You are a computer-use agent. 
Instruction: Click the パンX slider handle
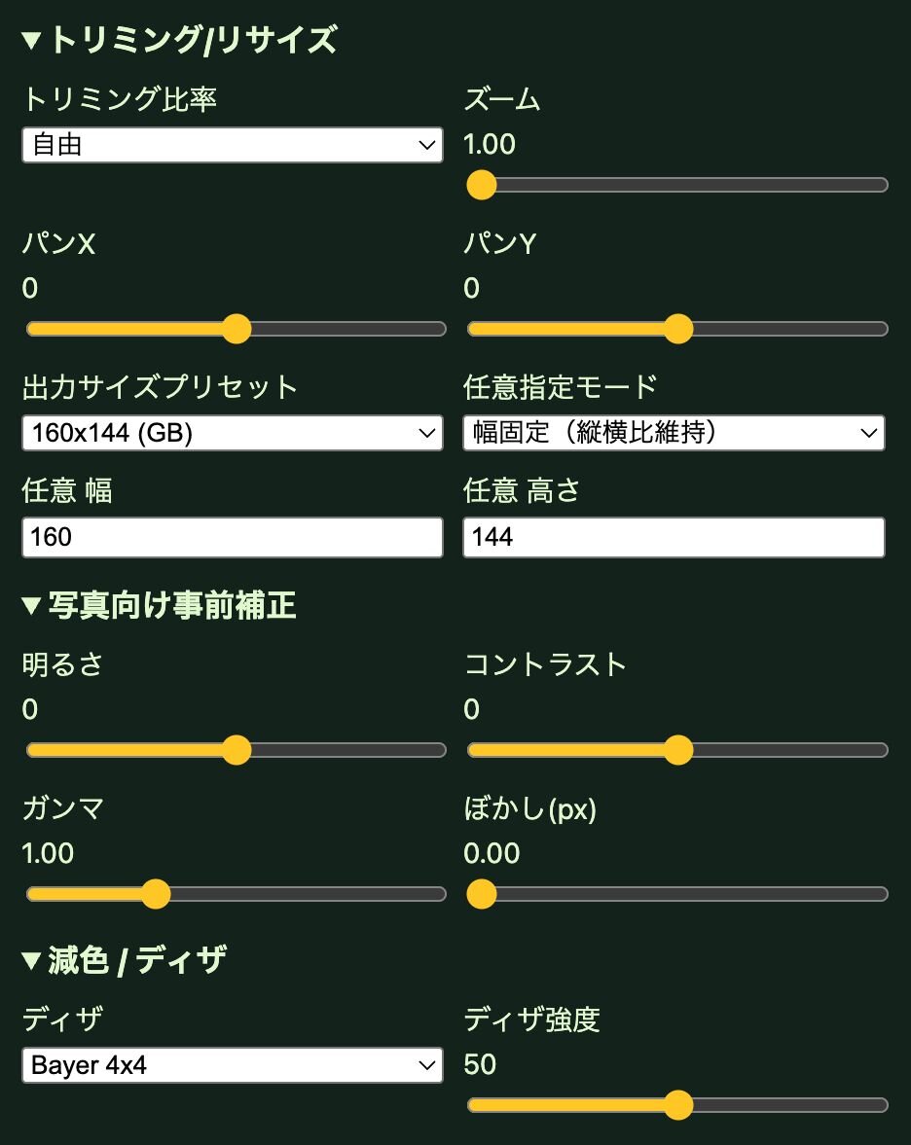click(x=237, y=329)
